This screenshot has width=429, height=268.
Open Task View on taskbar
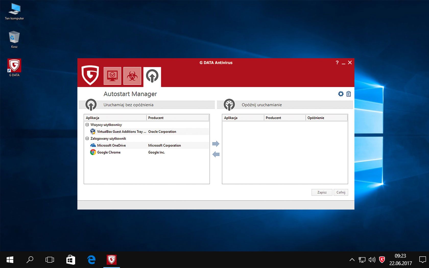[50, 260]
